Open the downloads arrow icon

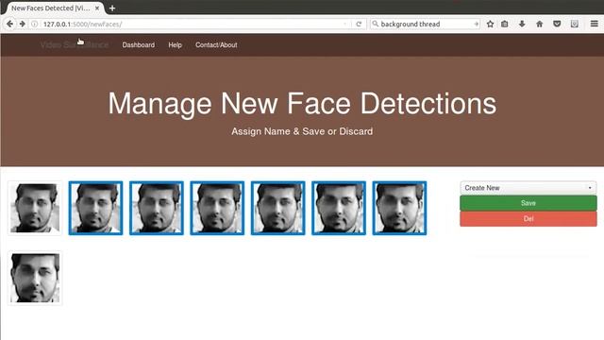point(522,24)
